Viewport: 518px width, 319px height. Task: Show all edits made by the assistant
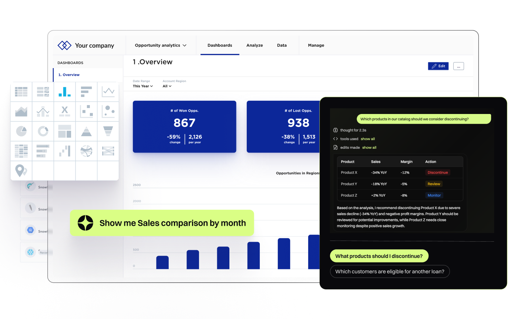(369, 147)
